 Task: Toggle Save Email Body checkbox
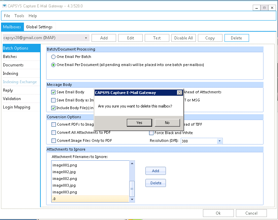tap(53, 92)
